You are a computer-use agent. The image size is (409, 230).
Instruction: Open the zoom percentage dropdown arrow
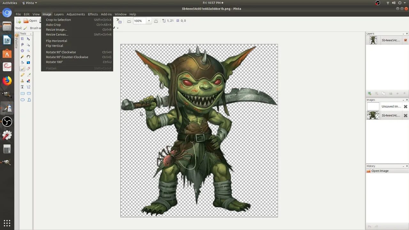point(149,21)
